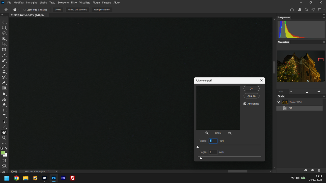
Task: Toggle Quick Mask mode
Action: click(4, 161)
